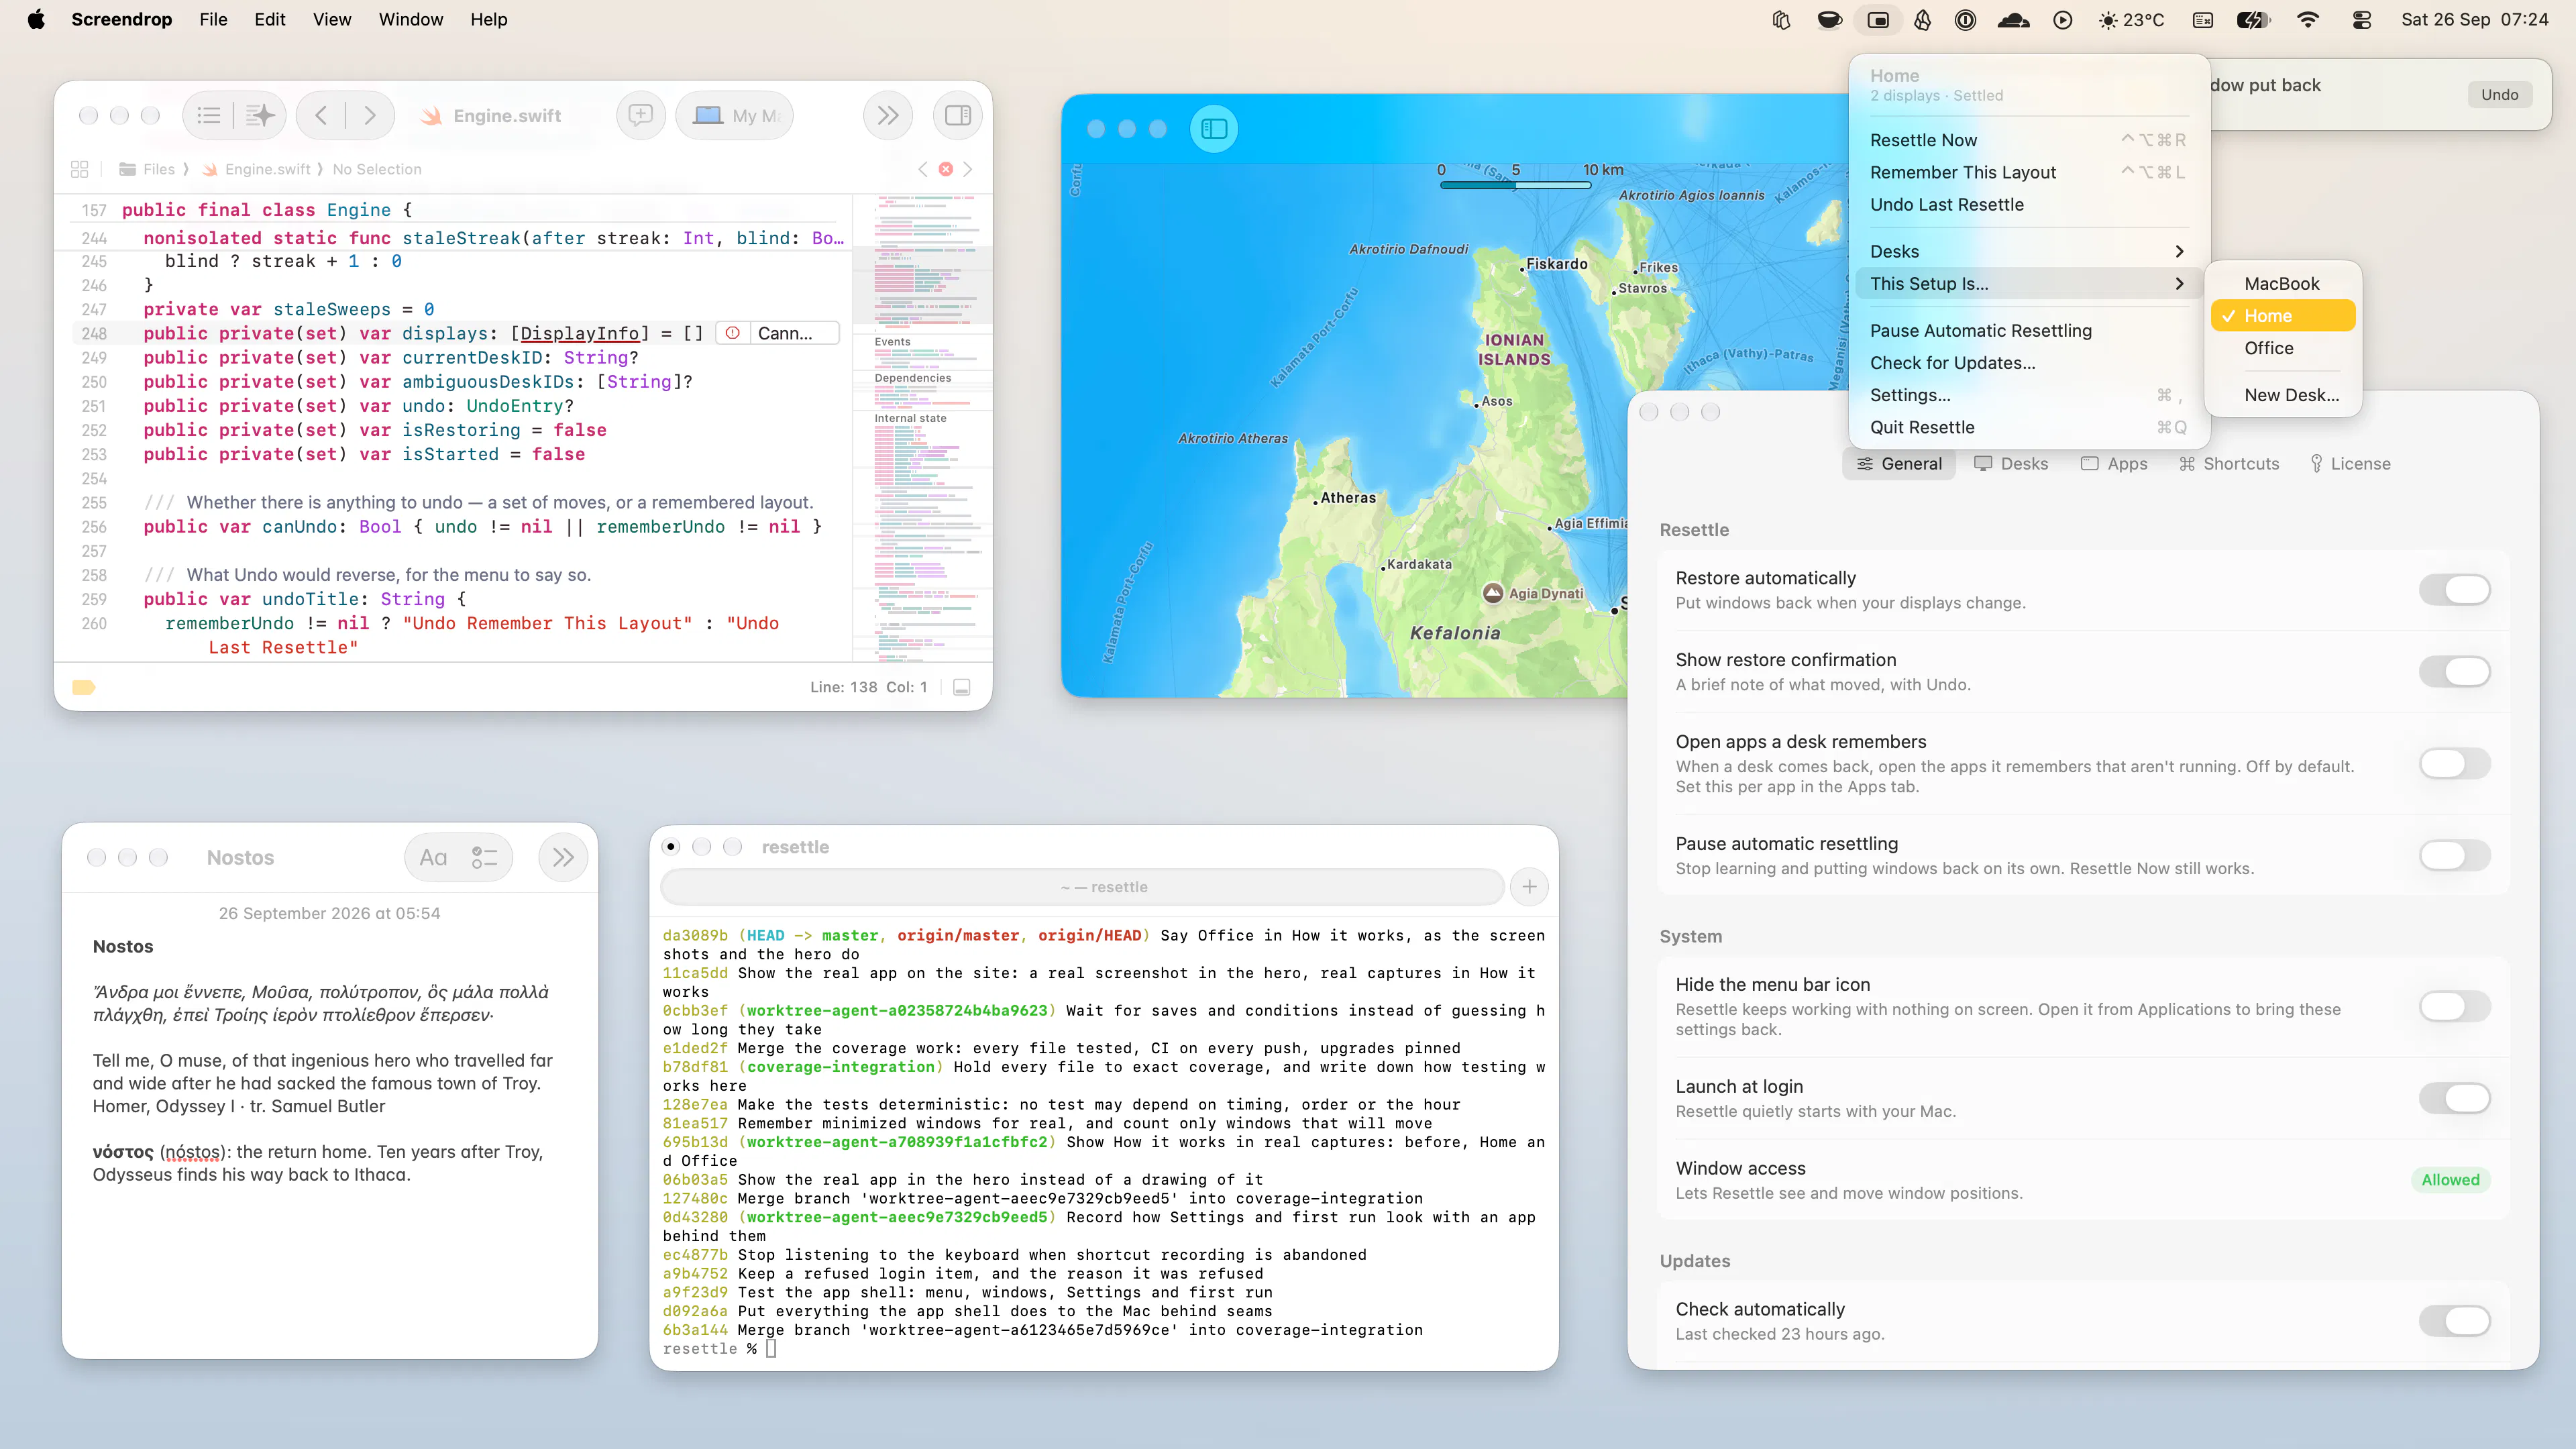2576x1449 pixels.
Task: Open the My Mac run destination picker
Action: click(x=735, y=116)
